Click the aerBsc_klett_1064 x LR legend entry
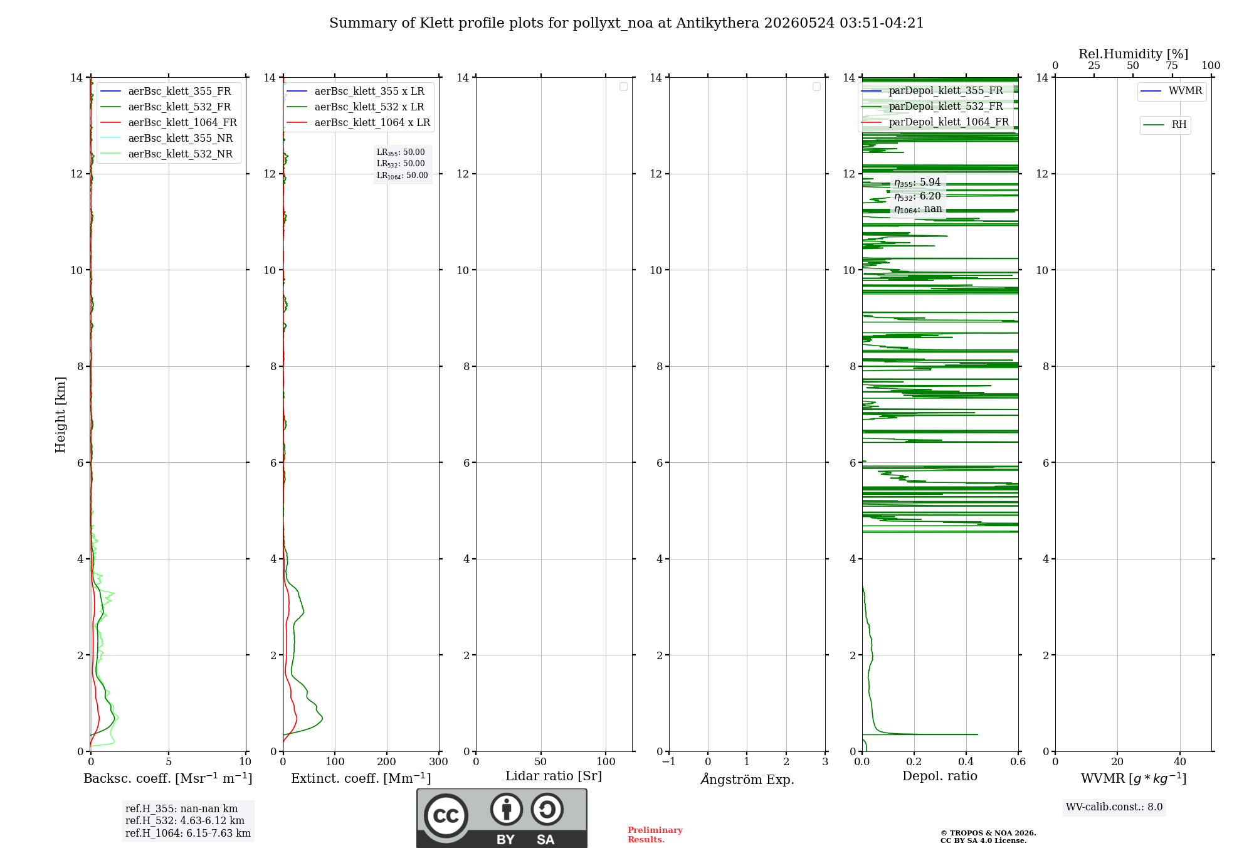 tap(359, 122)
